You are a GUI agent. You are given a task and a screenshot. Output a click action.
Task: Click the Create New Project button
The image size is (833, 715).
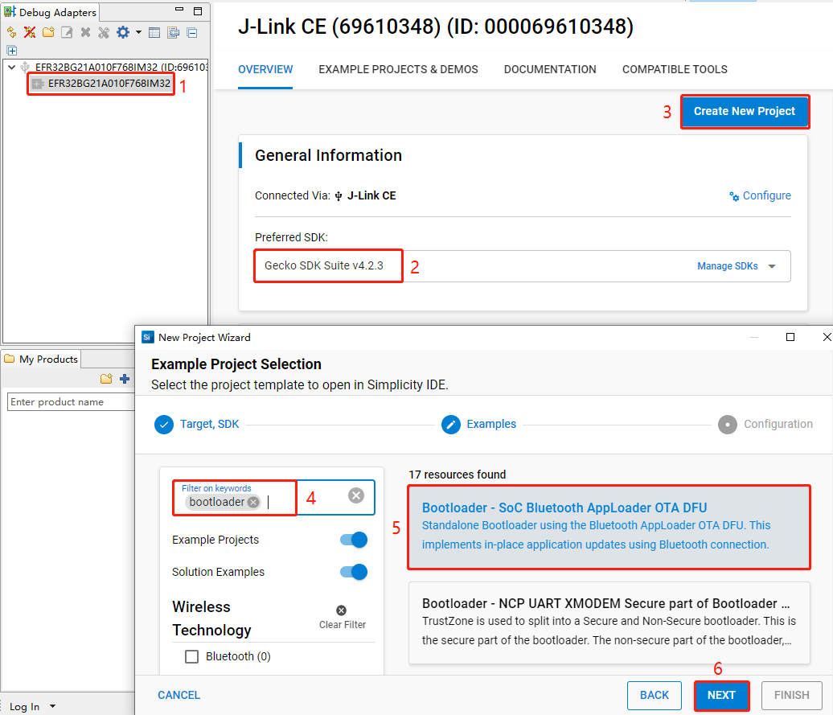tap(745, 112)
